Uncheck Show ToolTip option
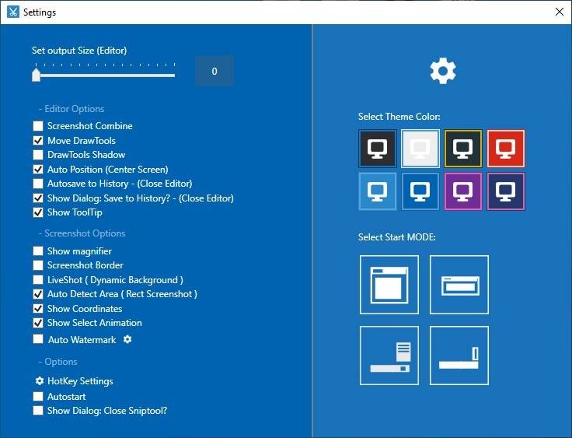This screenshot has width=572, height=438. (38, 212)
